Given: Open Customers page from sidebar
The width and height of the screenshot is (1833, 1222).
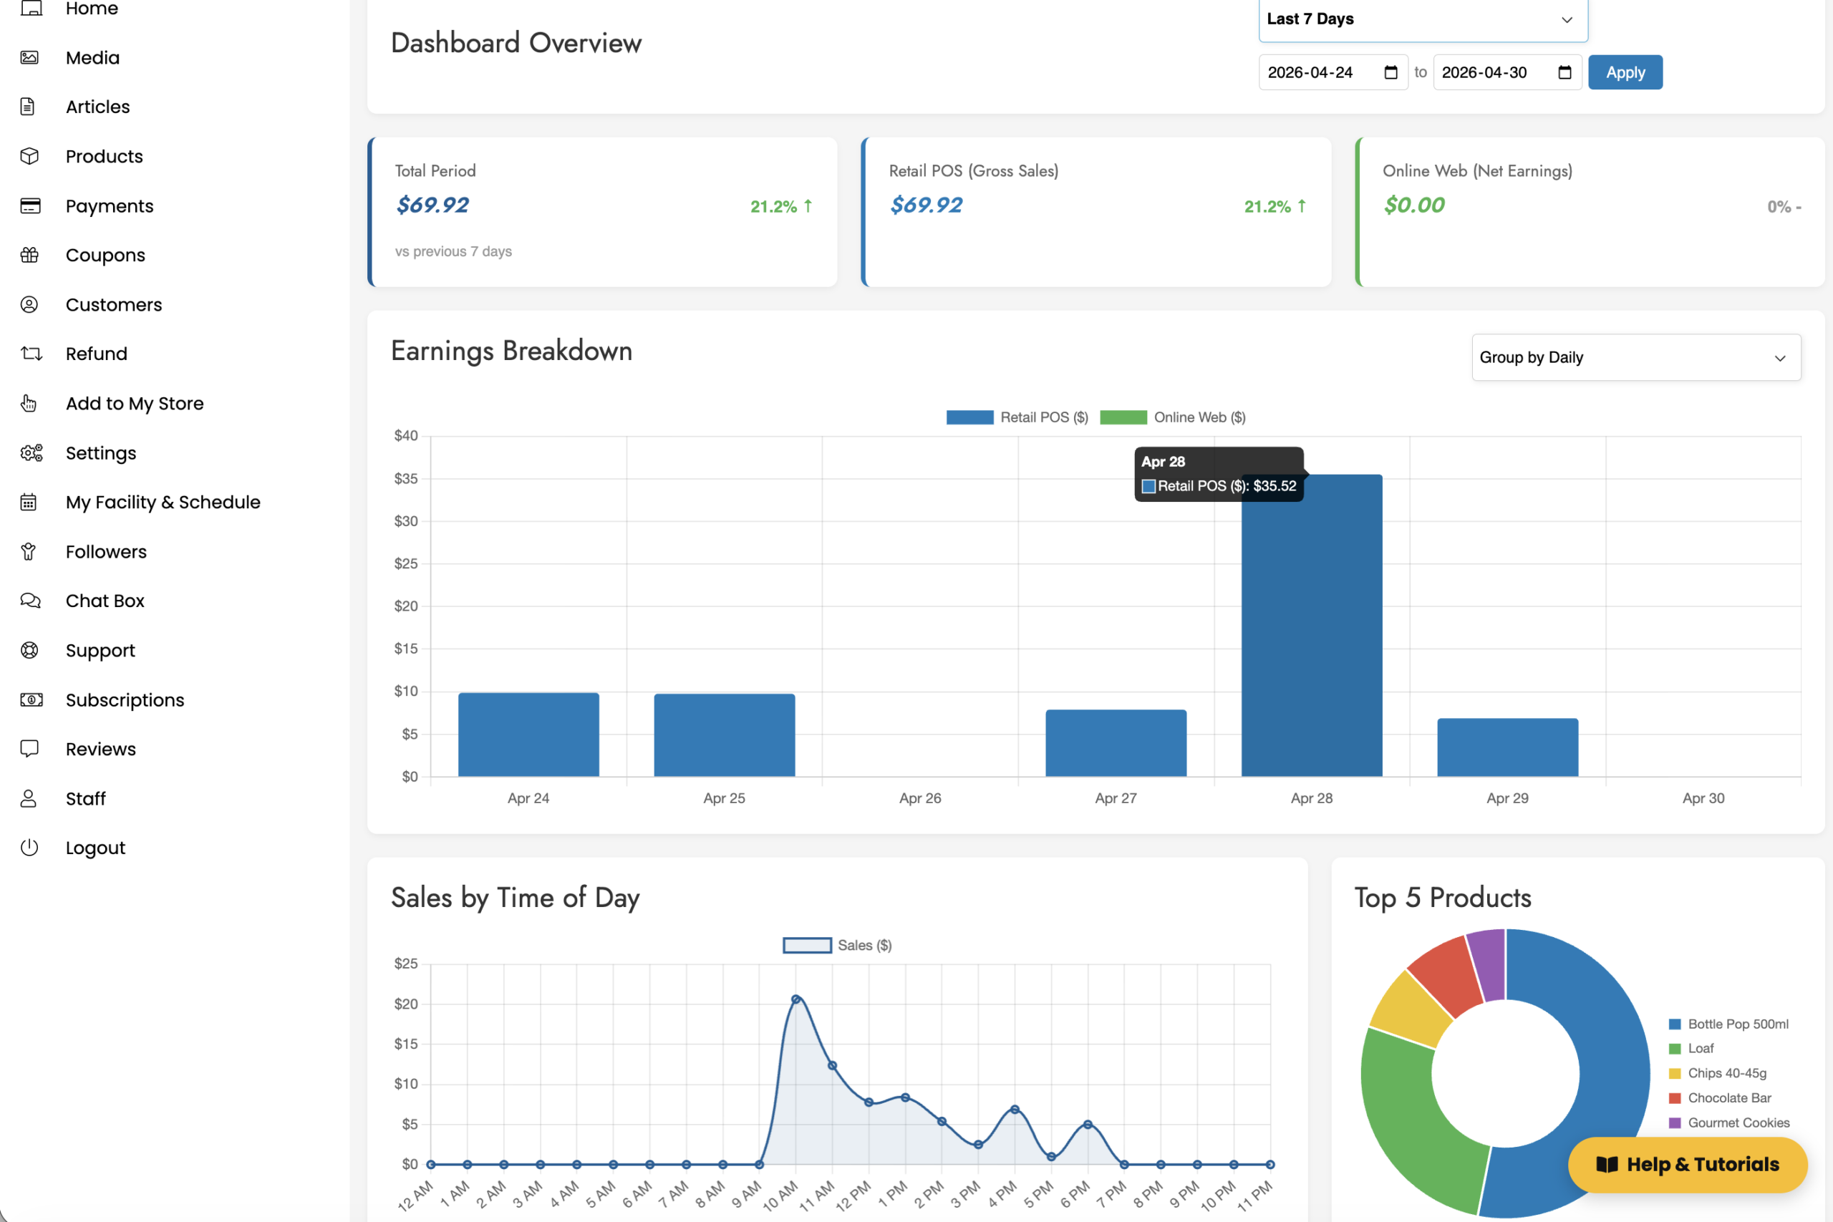Looking at the screenshot, I should [114, 305].
